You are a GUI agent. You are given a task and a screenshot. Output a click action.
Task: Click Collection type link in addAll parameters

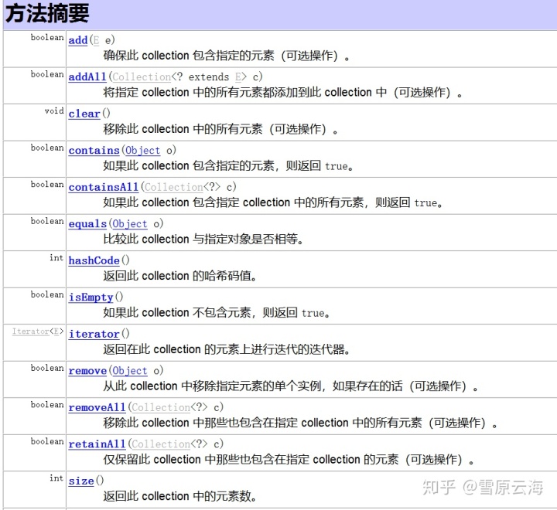tap(142, 77)
